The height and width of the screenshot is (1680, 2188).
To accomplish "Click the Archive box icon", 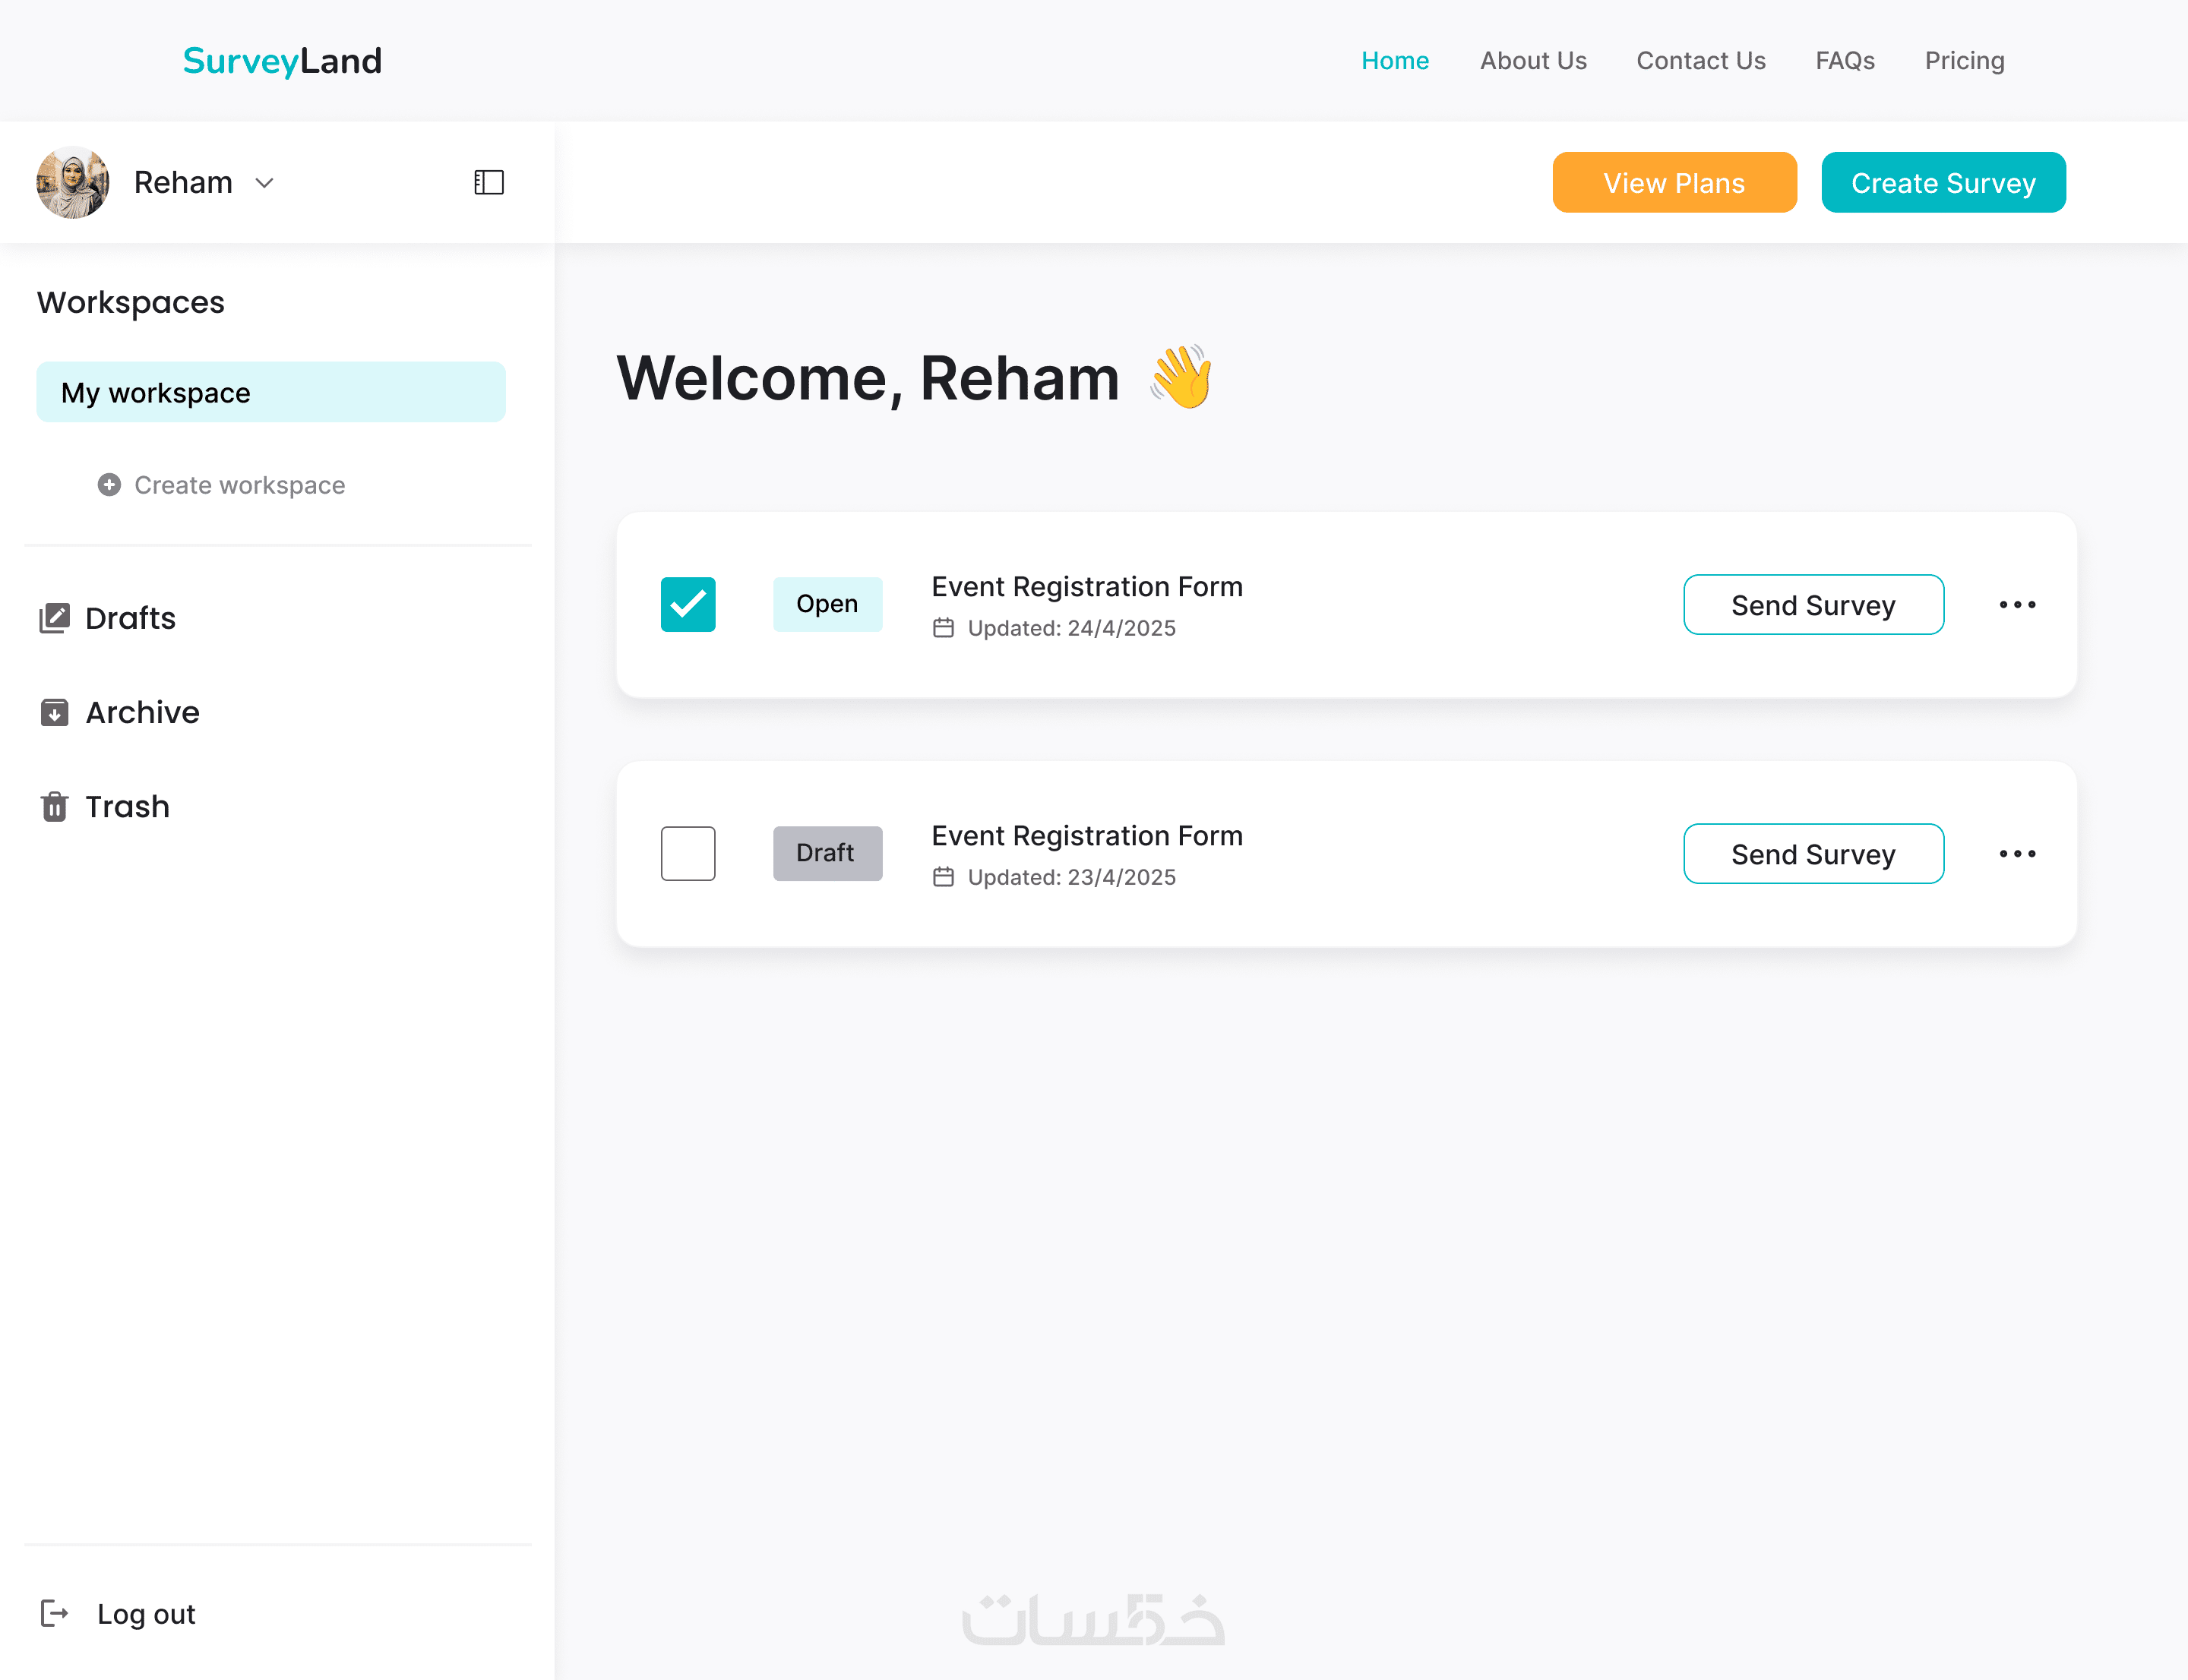I will [54, 712].
